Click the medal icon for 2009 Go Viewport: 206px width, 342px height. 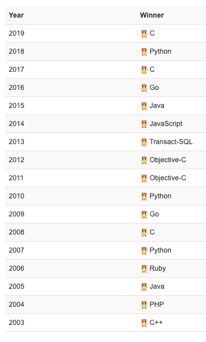click(144, 214)
